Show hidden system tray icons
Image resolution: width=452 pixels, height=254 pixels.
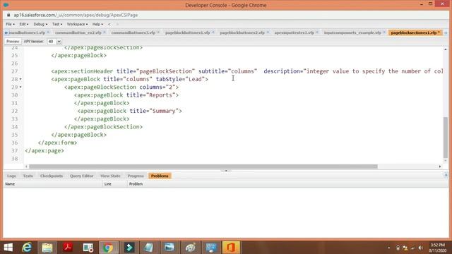(389, 248)
